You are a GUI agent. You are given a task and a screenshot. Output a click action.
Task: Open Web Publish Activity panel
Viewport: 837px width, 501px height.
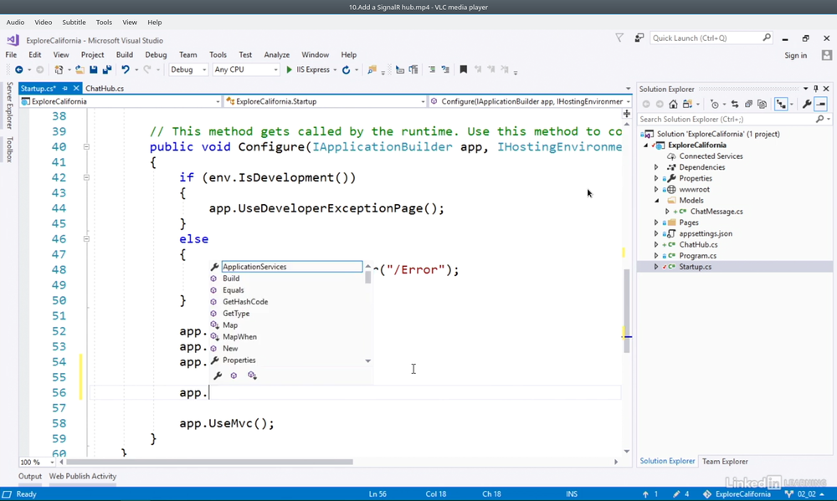point(83,477)
